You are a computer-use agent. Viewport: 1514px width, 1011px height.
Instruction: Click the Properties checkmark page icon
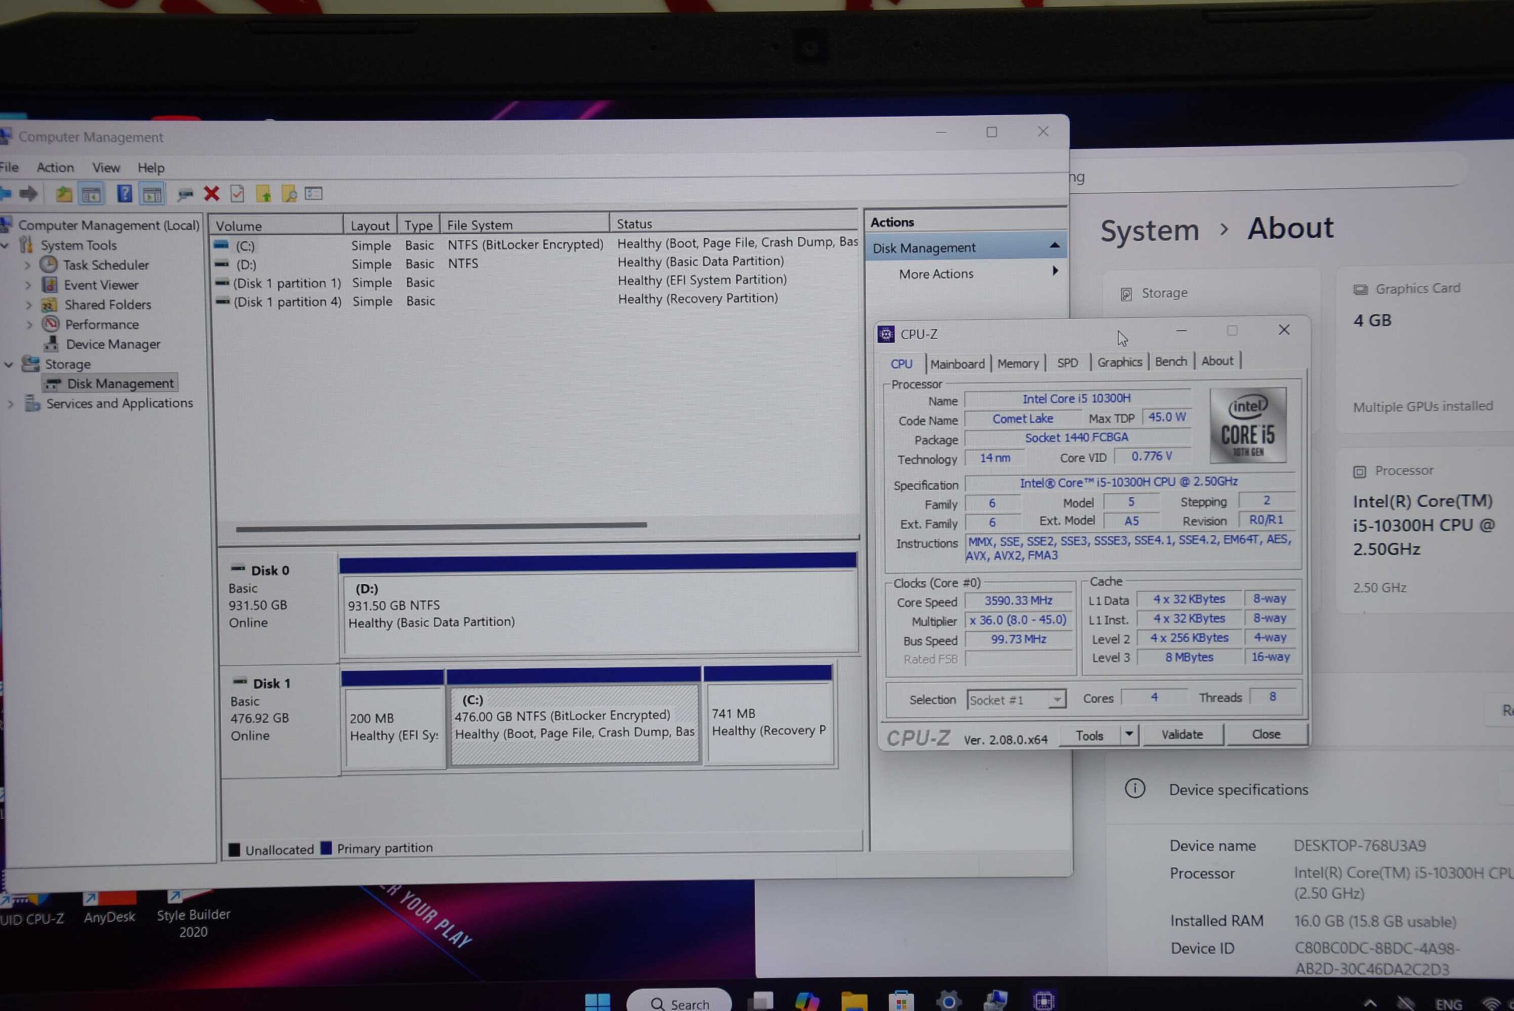238,193
